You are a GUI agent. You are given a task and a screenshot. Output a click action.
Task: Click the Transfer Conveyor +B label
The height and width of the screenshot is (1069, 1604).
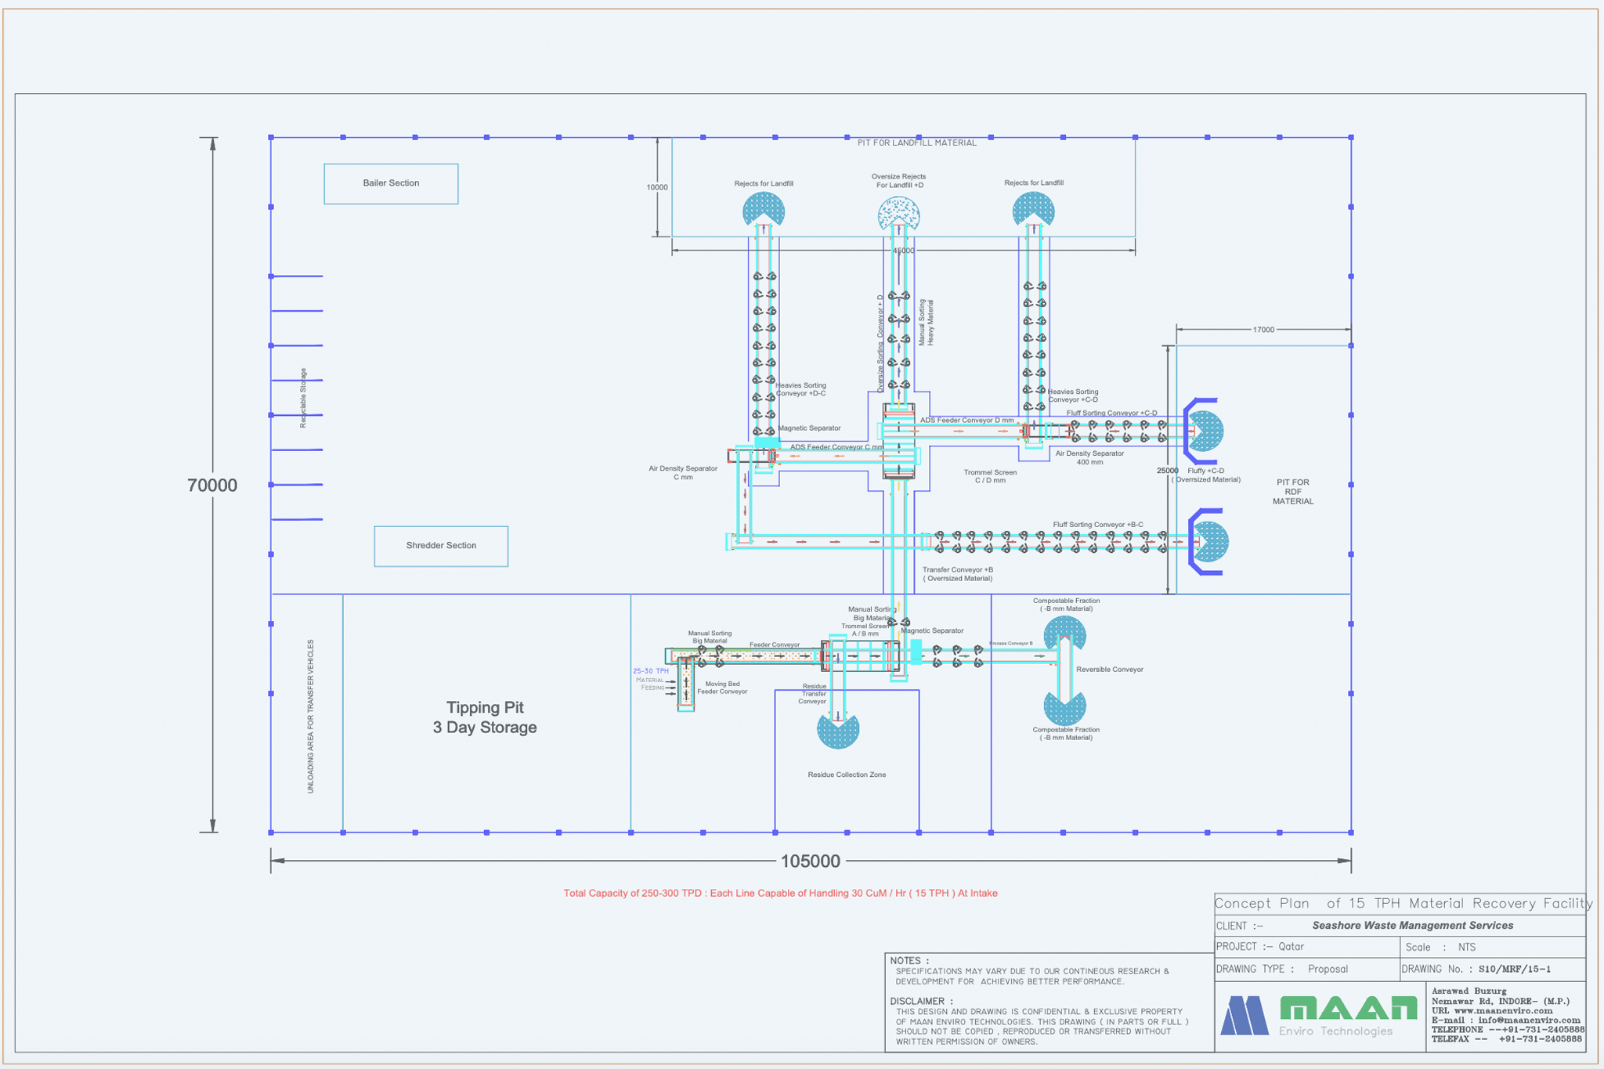(958, 574)
